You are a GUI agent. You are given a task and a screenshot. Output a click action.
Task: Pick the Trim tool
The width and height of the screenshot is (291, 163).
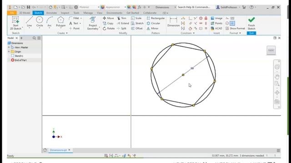coord(121,18)
